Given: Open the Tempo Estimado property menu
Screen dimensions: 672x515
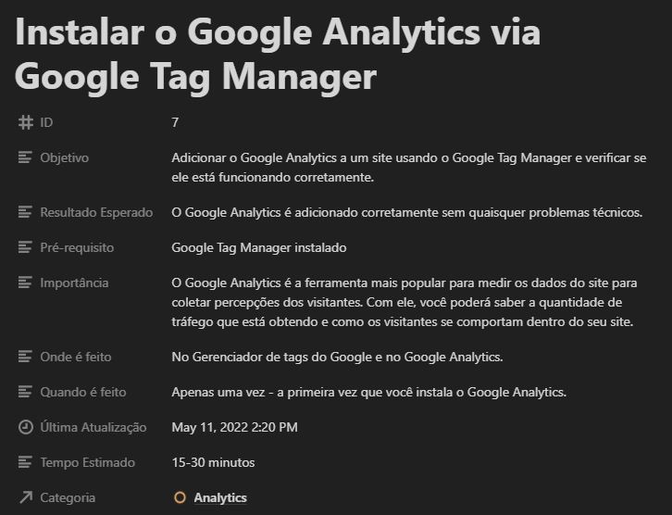Looking at the screenshot, I should 87,462.
